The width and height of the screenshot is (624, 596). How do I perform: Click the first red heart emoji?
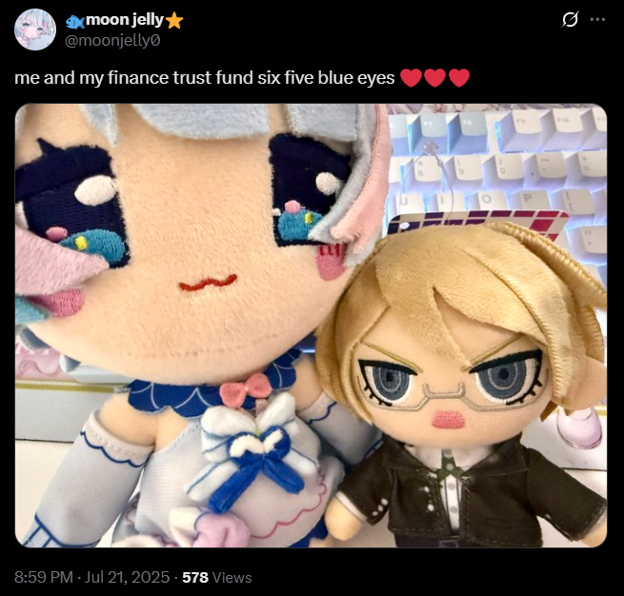pos(411,78)
